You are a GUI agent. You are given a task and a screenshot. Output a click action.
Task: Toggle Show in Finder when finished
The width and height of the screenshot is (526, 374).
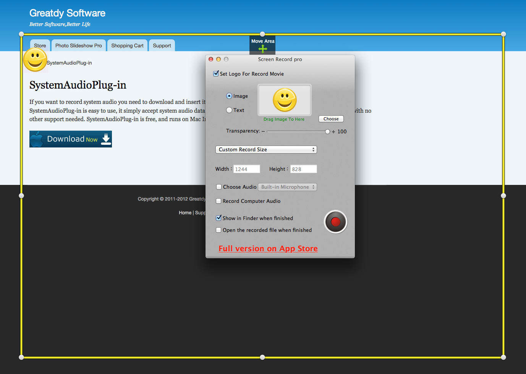click(x=218, y=218)
